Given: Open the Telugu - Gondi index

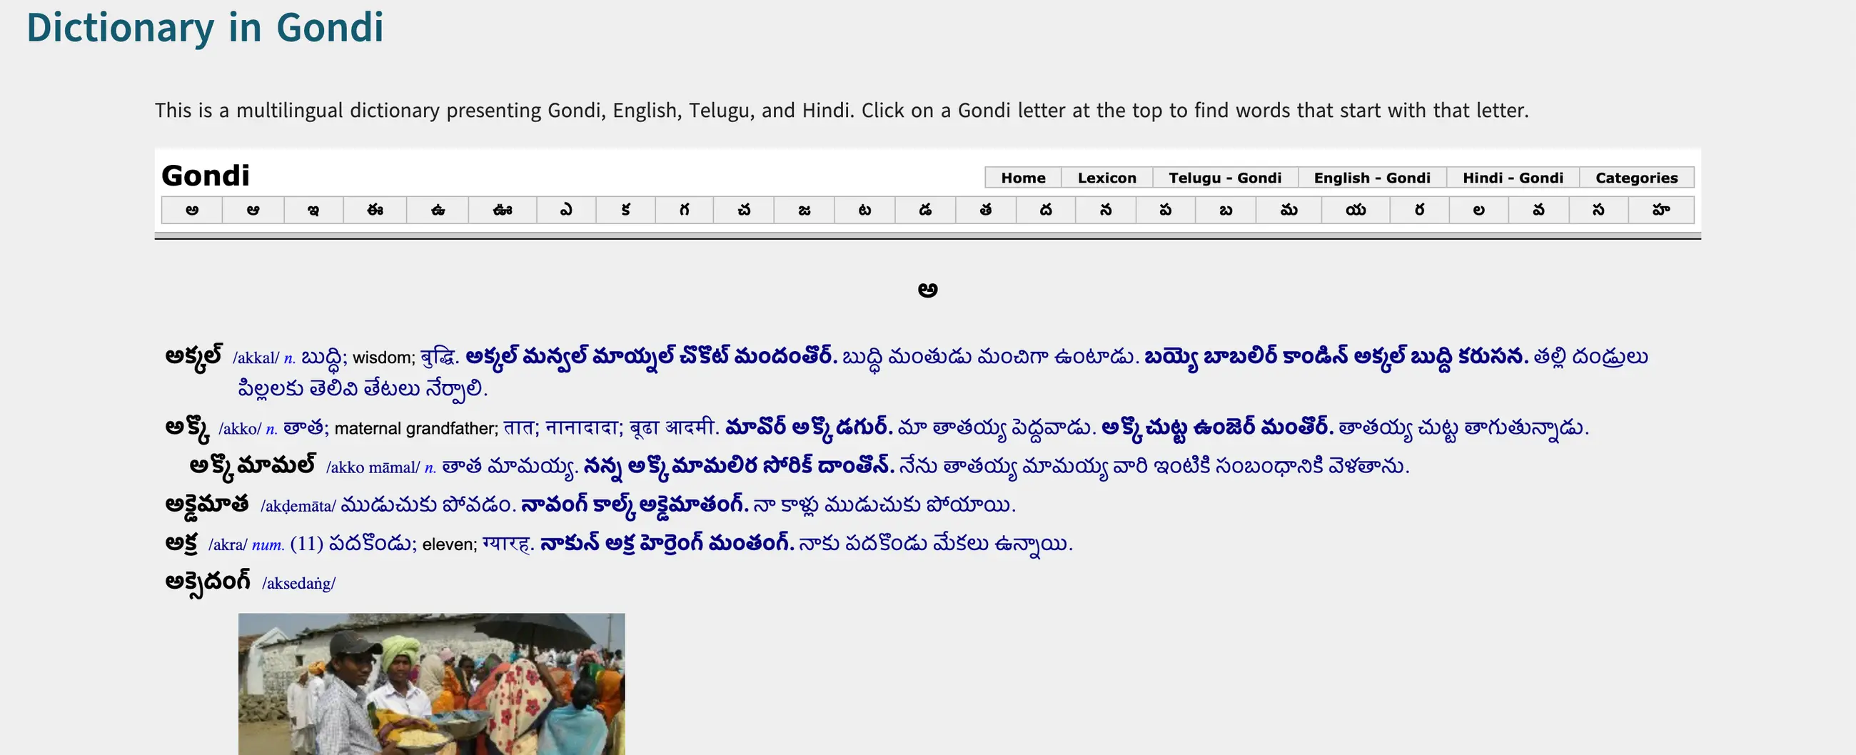Looking at the screenshot, I should coord(1224,177).
